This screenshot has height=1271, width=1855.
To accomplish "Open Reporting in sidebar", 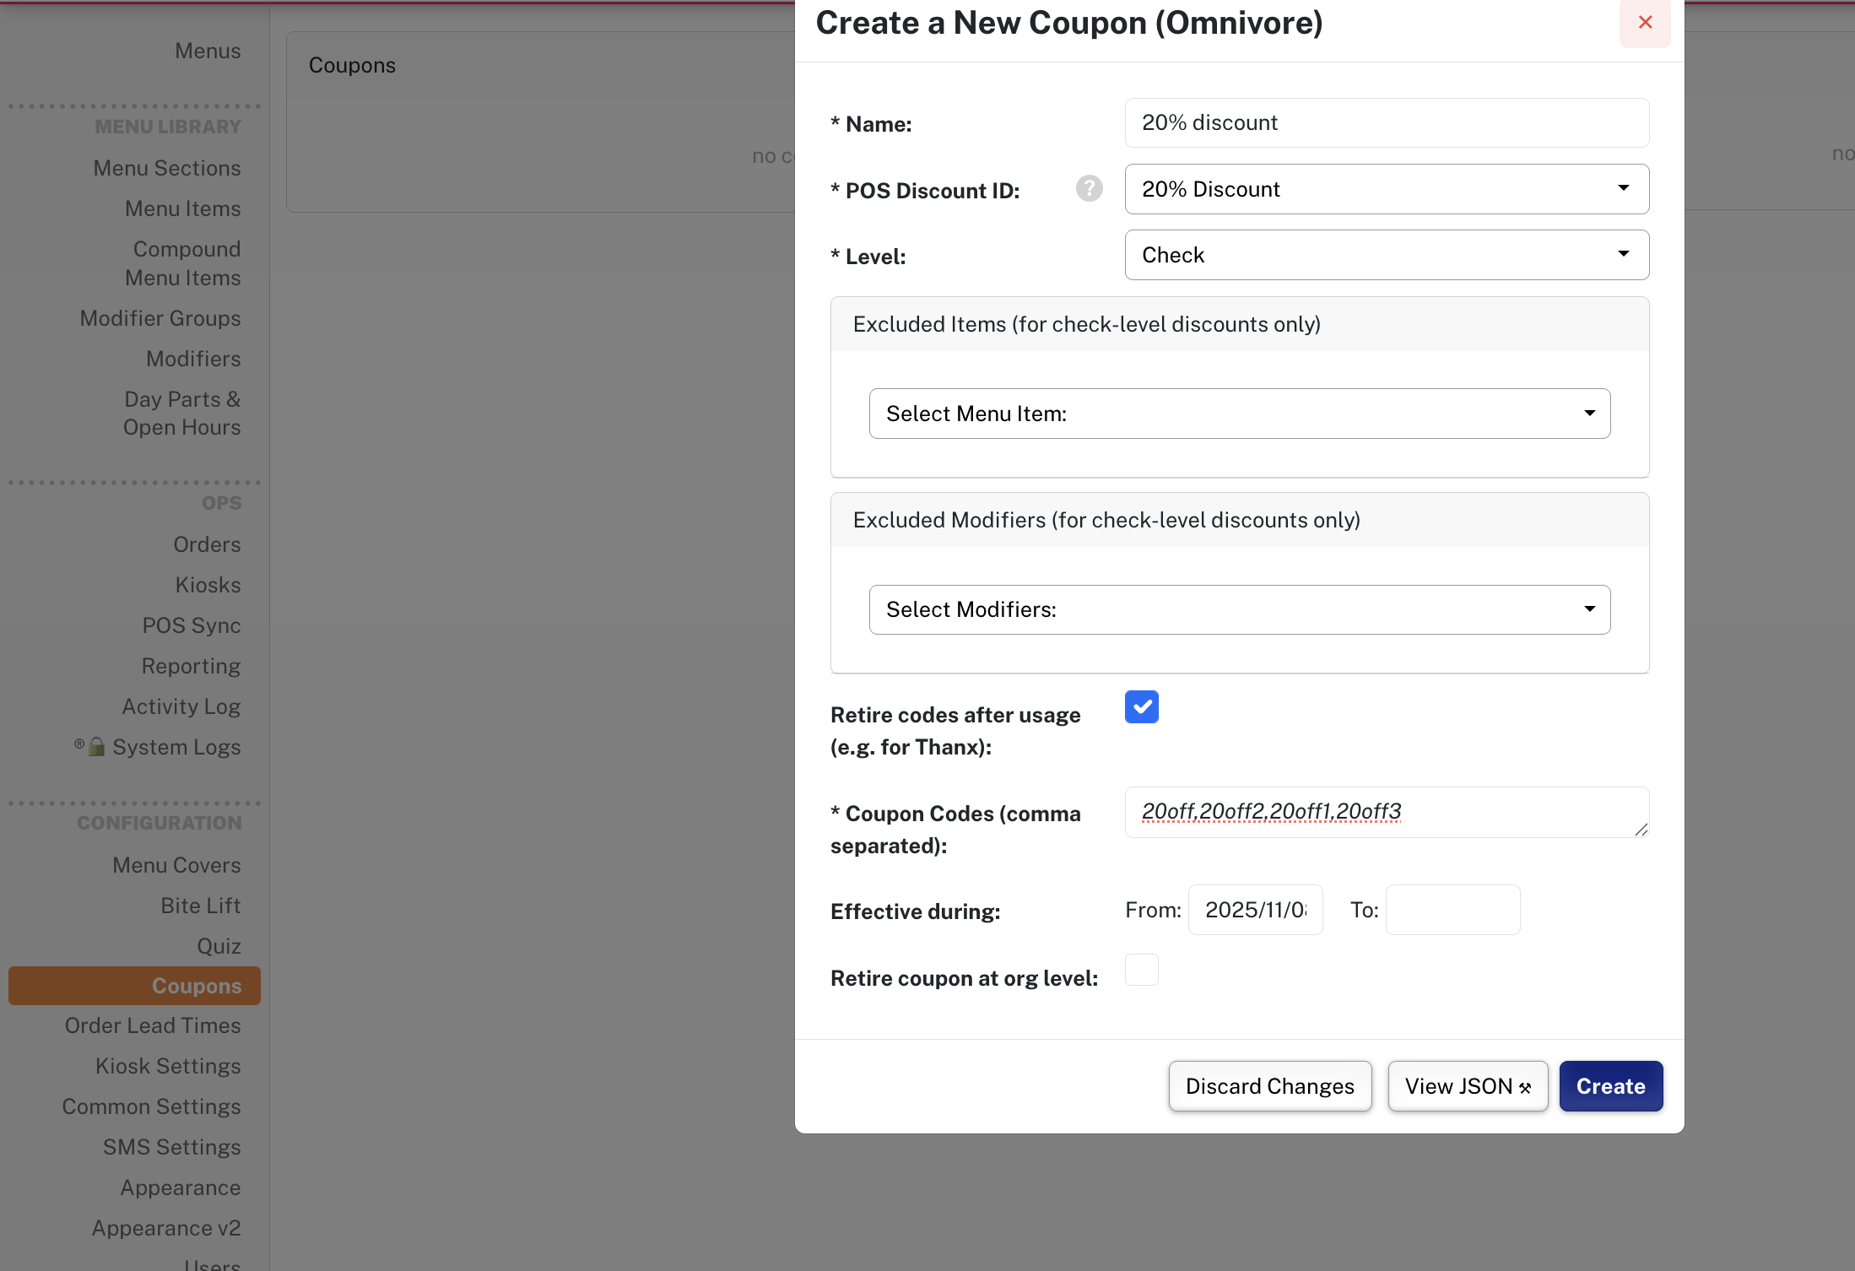I will [x=191, y=666].
